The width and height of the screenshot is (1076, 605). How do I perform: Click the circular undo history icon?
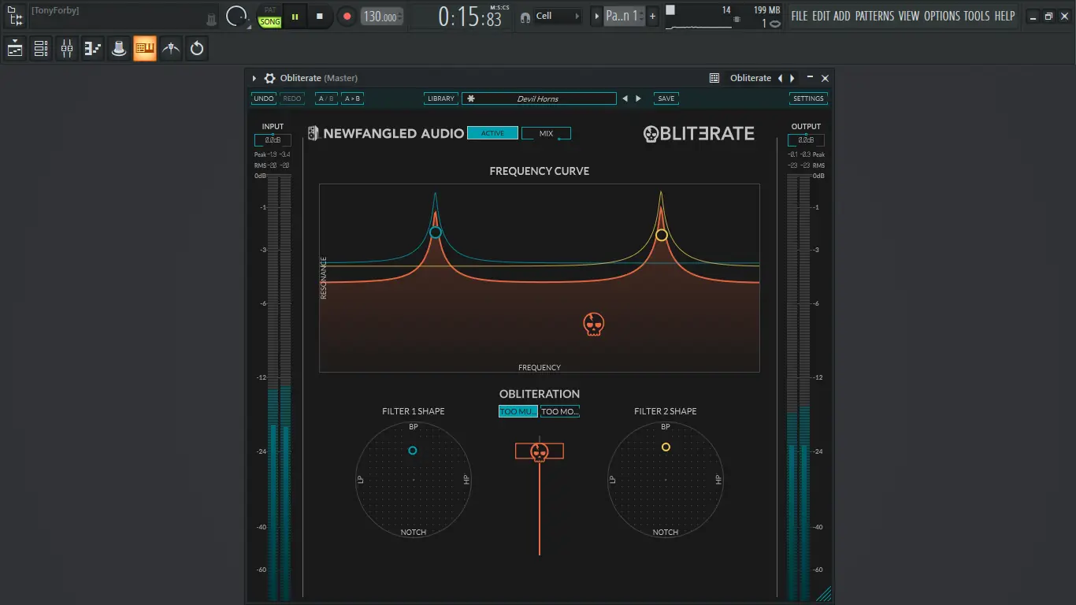[x=197, y=49]
